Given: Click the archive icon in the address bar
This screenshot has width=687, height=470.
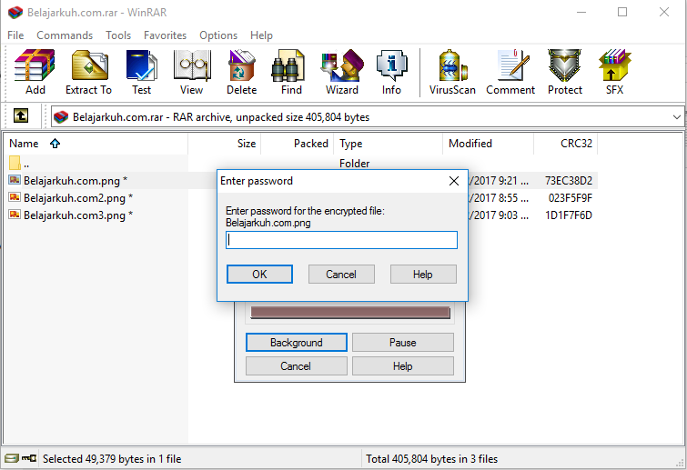Looking at the screenshot, I should click(61, 117).
